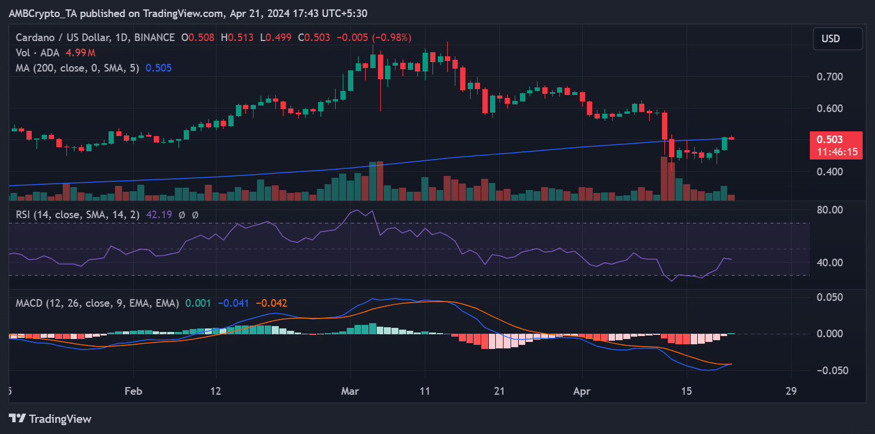Click the Mar date axis label

click(350, 391)
